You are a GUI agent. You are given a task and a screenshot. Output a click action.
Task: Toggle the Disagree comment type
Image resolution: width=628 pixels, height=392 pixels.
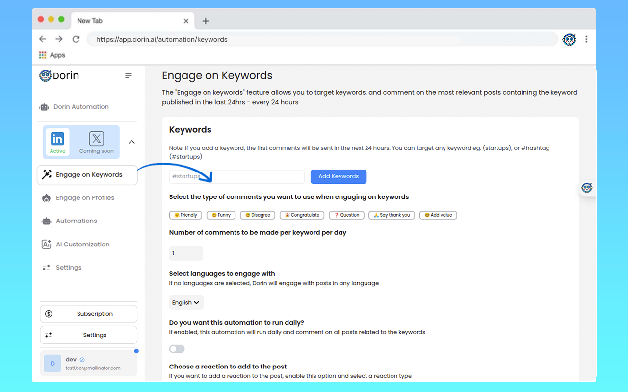[x=258, y=215]
